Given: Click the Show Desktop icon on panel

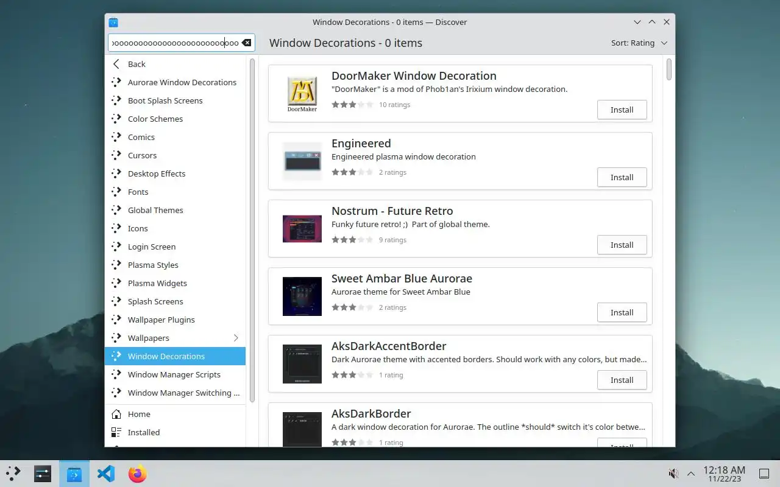Looking at the screenshot, I should [764, 474].
